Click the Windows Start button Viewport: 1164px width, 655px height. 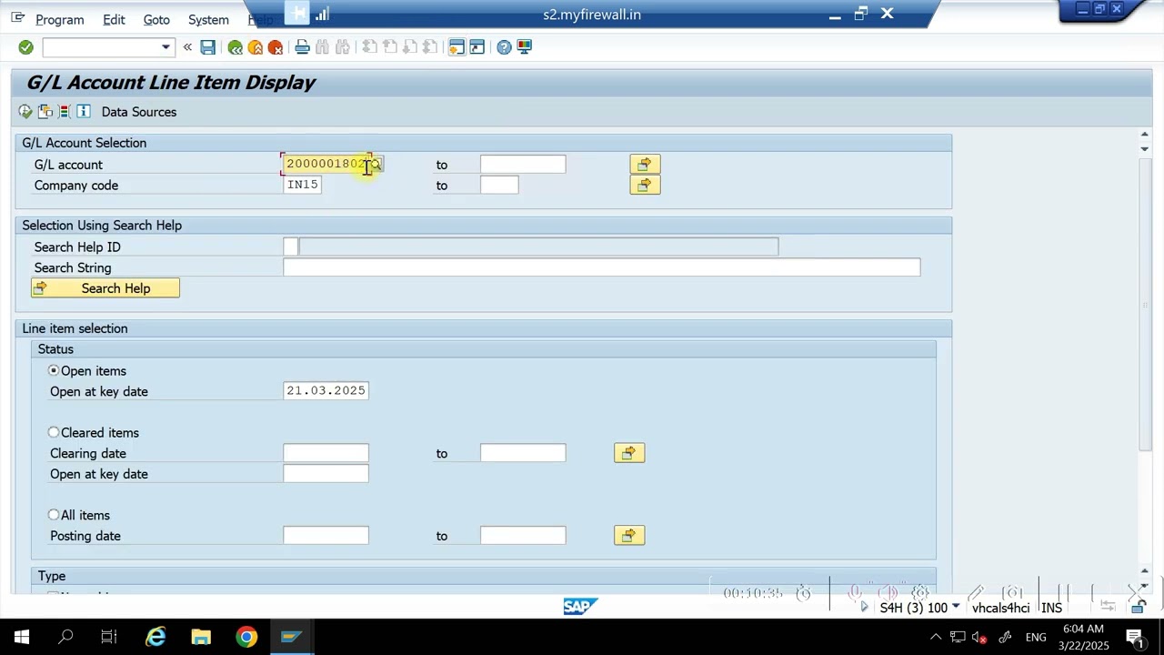click(x=21, y=637)
